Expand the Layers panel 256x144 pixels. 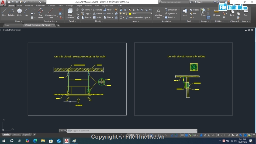136,21
